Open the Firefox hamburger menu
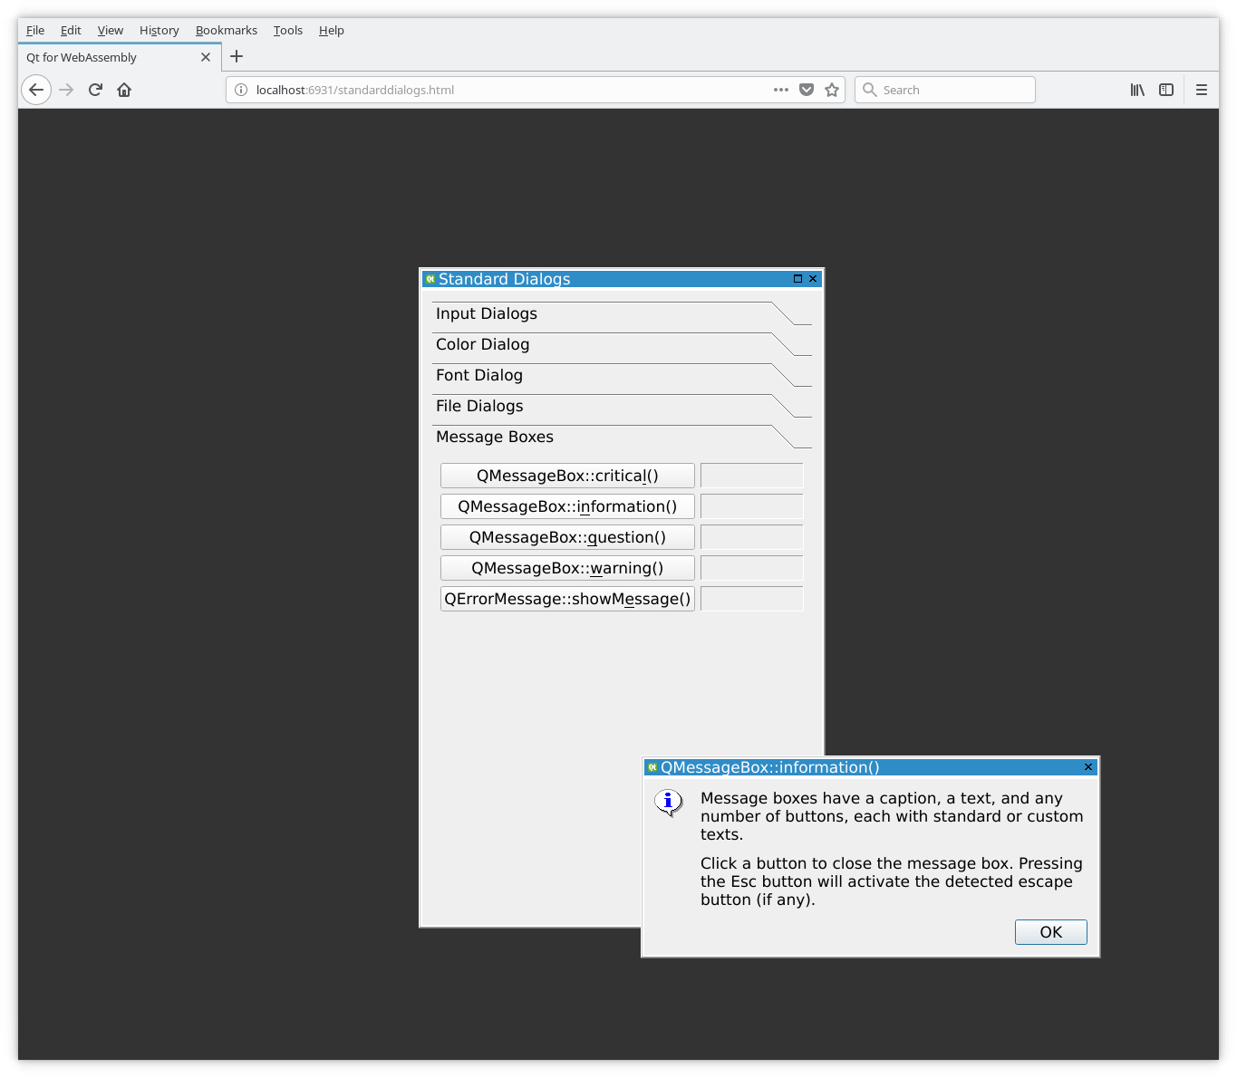The width and height of the screenshot is (1237, 1078). [x=1201, y=90]
